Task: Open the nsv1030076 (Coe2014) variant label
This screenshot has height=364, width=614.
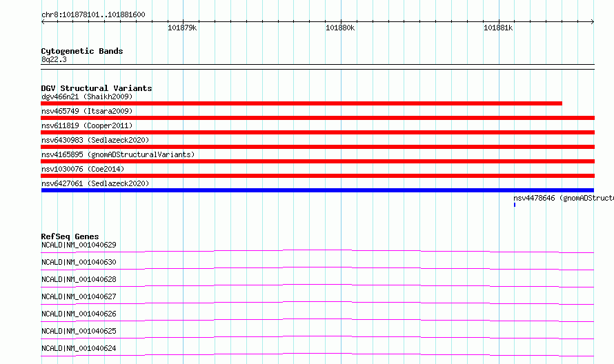Action: pos(83,169)
